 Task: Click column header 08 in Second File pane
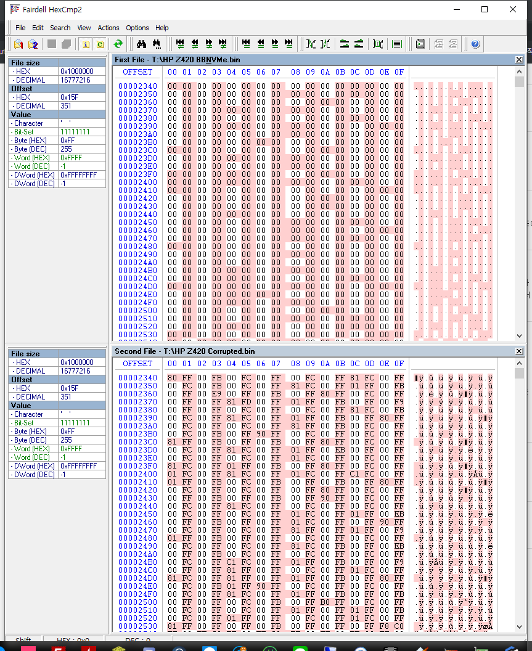295,364
